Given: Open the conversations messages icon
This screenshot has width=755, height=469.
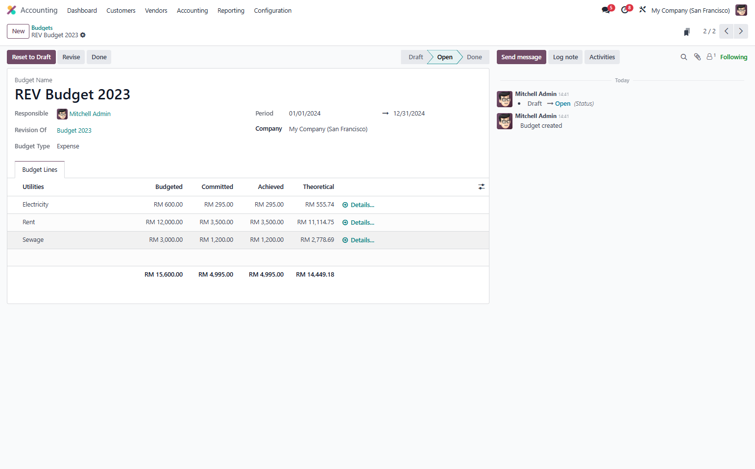Looking at the screenshot, I should pyautogui.click(x=607, y=10).
